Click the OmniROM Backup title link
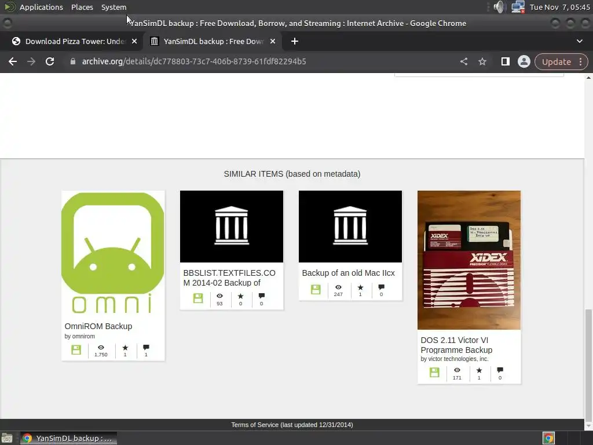The height and width of the screenshot is (445, 593). click(98, 326)
